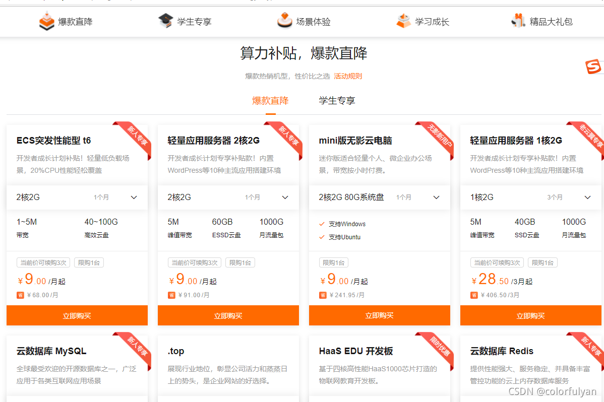
Task: Click 立即购买 for 轻量应用服务器 1核2G
Action: tap(531, 316)
